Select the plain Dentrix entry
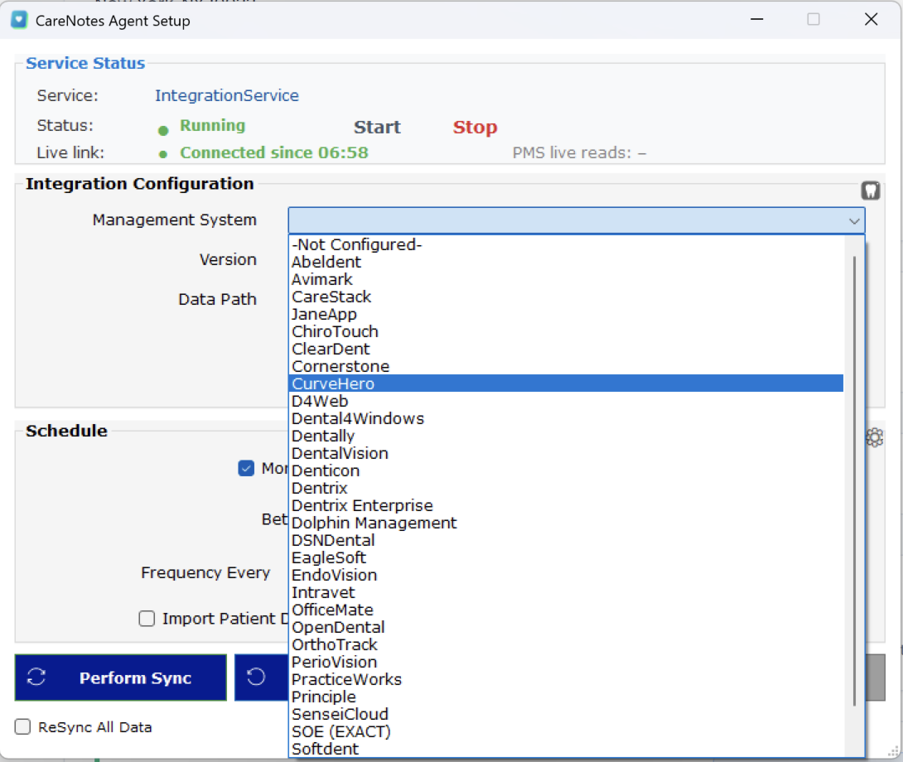This screenshot has width=903, height=762. point(566,488)
